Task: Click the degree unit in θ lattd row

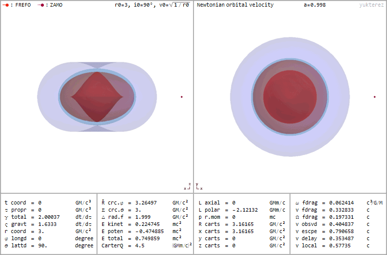Action: [x=84, y=246]
